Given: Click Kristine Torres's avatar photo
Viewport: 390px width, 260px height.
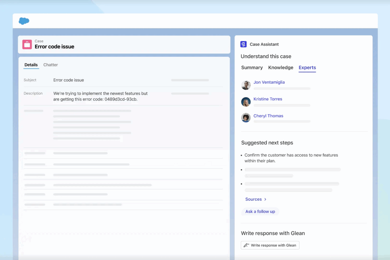Looking at the screenshot, I should point(246,102).
